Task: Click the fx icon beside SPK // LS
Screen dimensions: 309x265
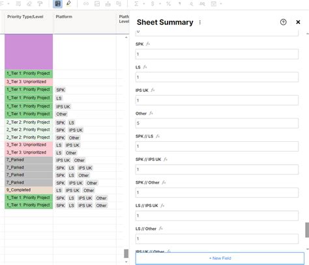Action: click(x=158, y=136)
